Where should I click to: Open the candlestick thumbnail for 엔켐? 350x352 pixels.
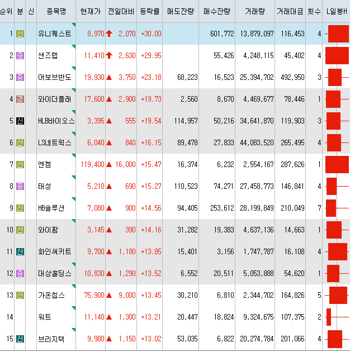click(x=337, y=165)
